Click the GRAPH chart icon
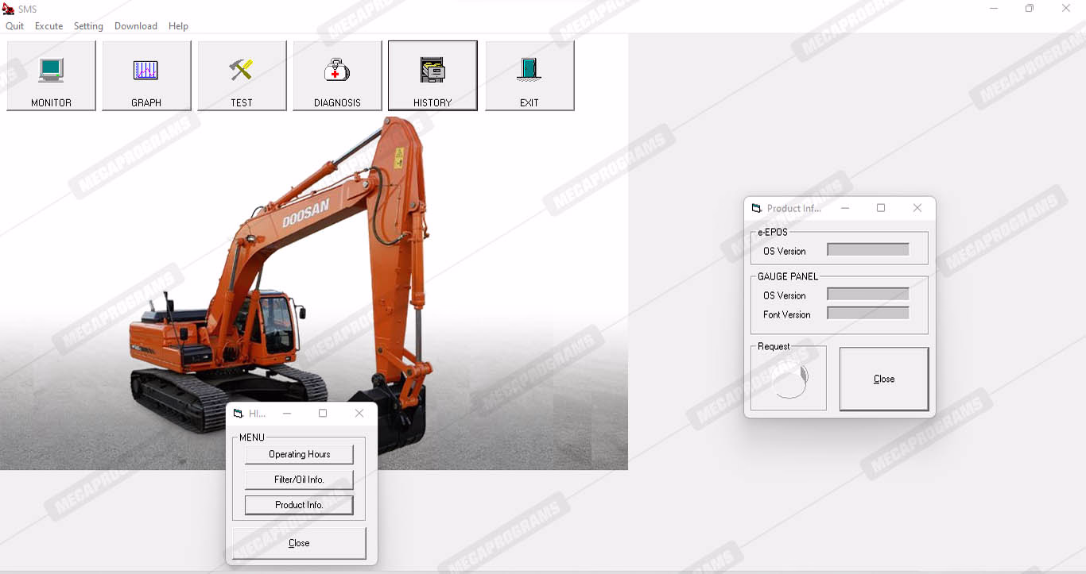The width and height of the screenshot is (1086, 574). pos(146,71)
